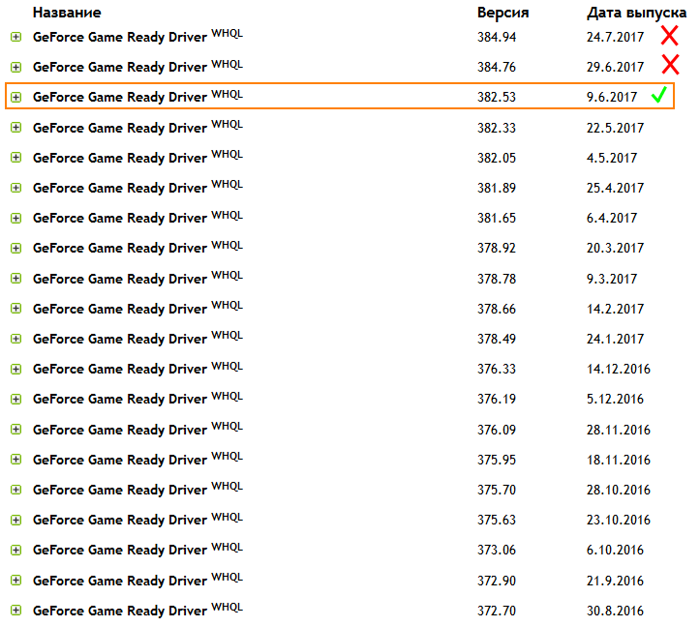Click release date 6.10.2016
This screenshot has width=700, height=627.
tap(615, 551)
